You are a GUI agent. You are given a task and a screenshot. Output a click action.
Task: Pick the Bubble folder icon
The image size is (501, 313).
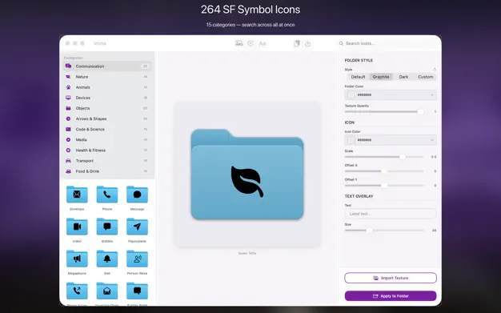107,227
